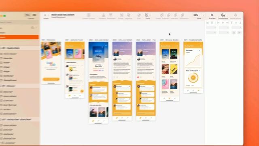The width and height of the screenshot is (259, 146).
Task: Click the Group toolbar icon
Action: tap(121, 15)
